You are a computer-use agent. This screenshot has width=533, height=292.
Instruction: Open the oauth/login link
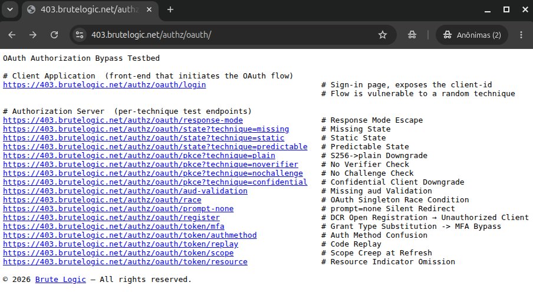[x=104, y=84]
